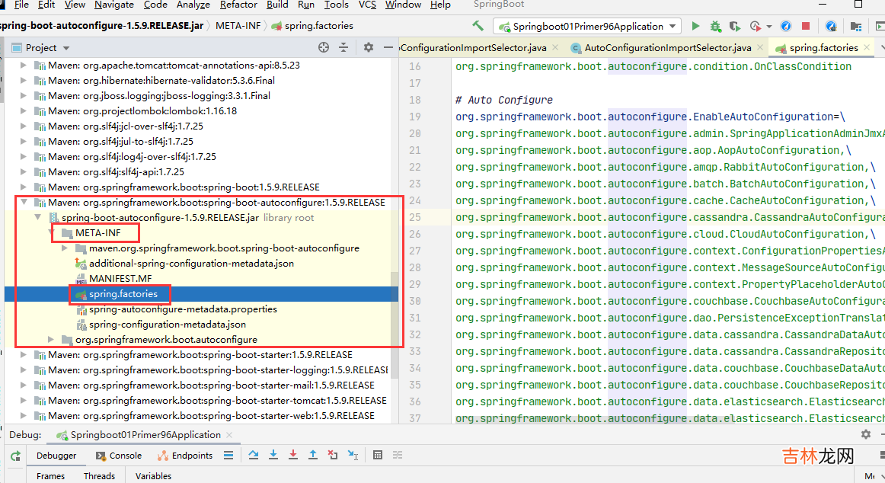Screen dimensions: 885x483
Task: Click Evaluate Expression calculator icon
Action: (x=377, y=455)
